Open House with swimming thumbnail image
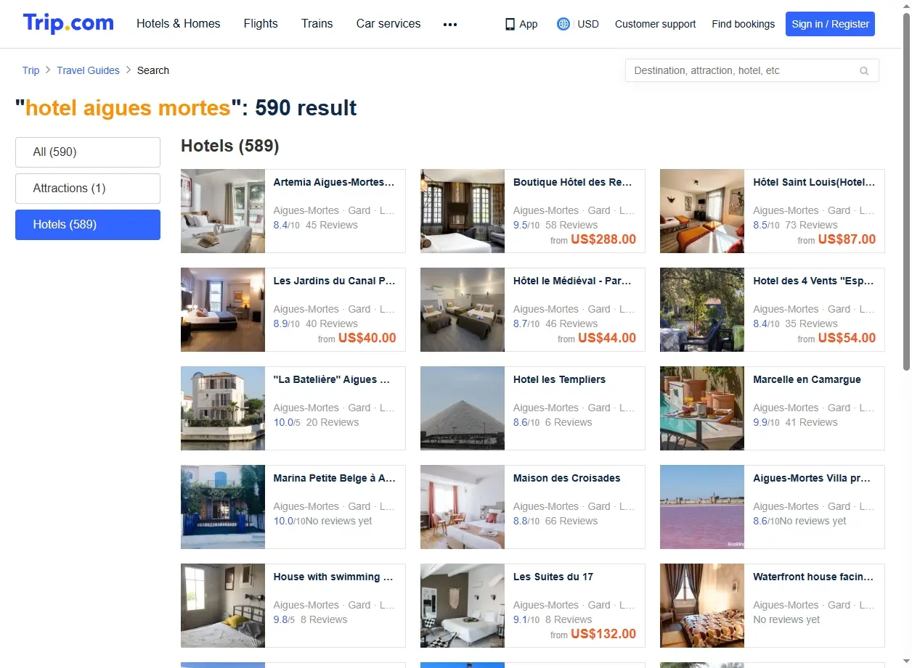The image size is (912, 668). [223, 606]
